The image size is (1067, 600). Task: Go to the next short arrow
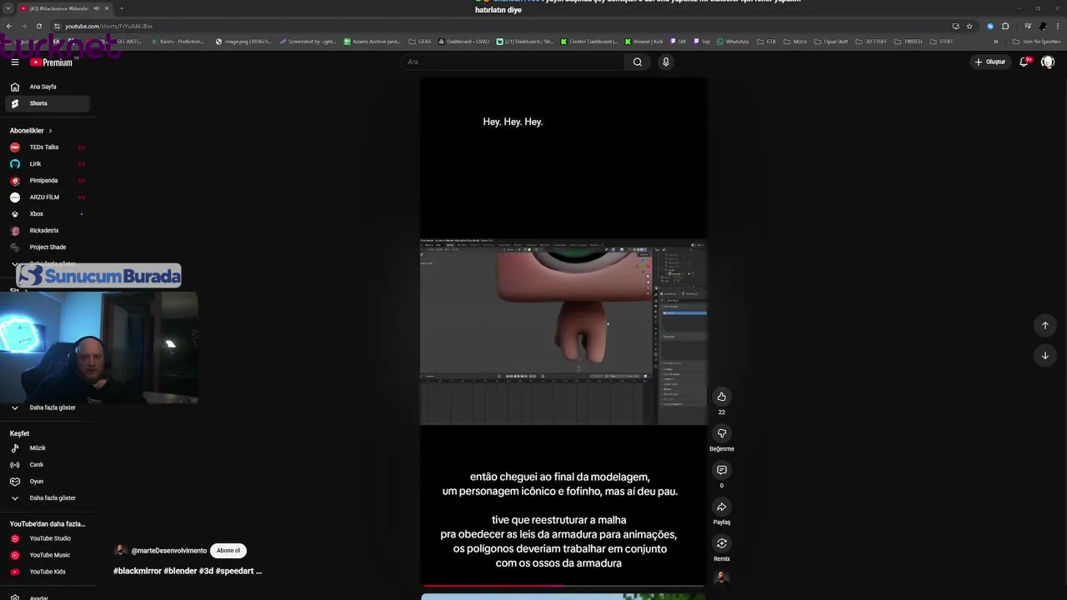tap(1045, 355)
